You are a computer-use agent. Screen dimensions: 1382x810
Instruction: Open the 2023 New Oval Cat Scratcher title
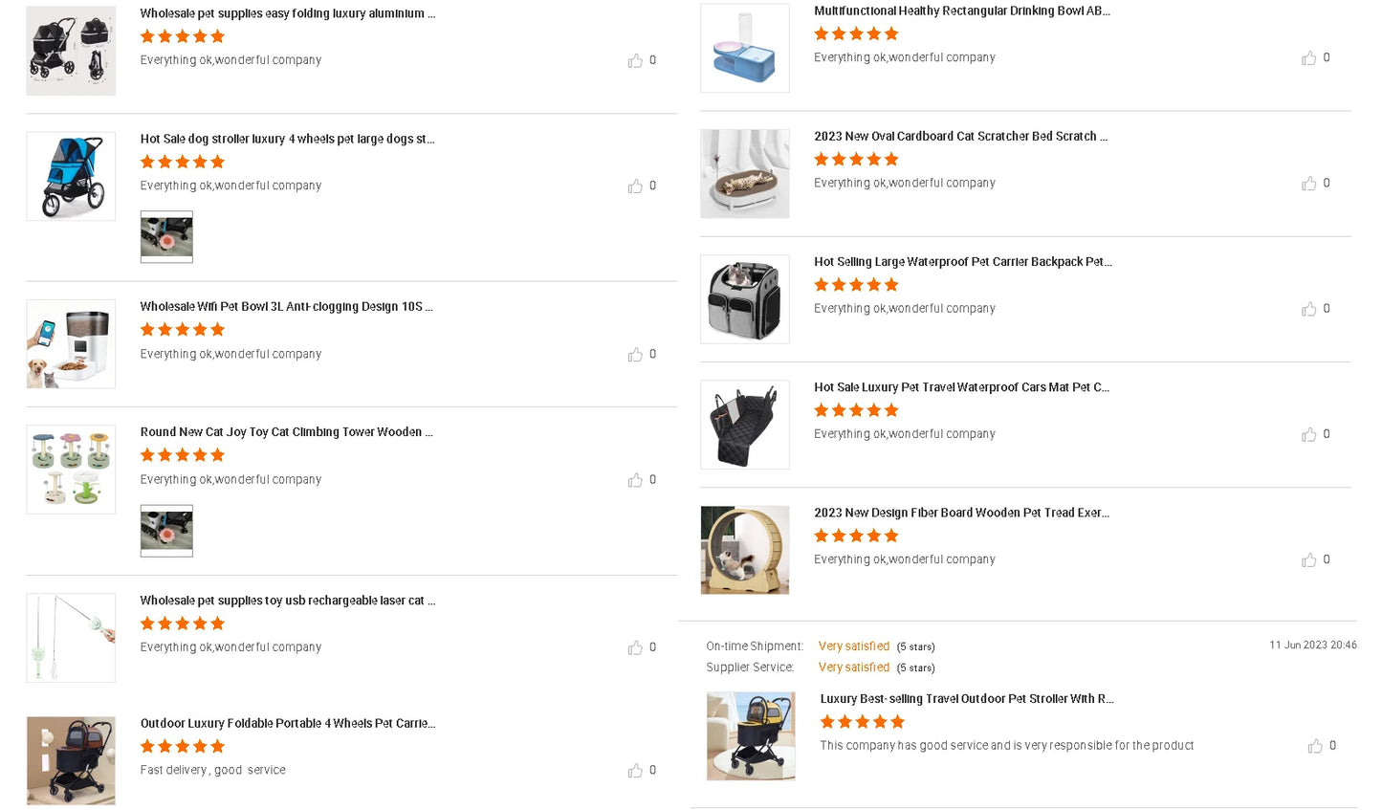pyautogui.click(x=960, y=137)
